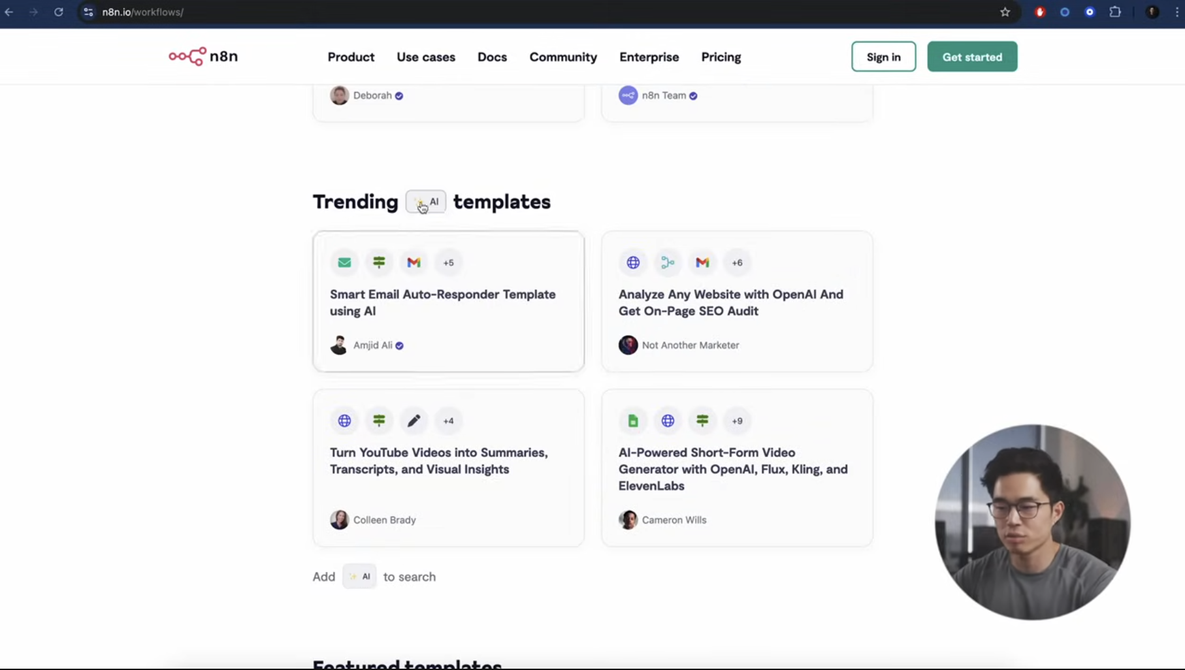Open the browser extensions puzzle icon

(1115, 12)
